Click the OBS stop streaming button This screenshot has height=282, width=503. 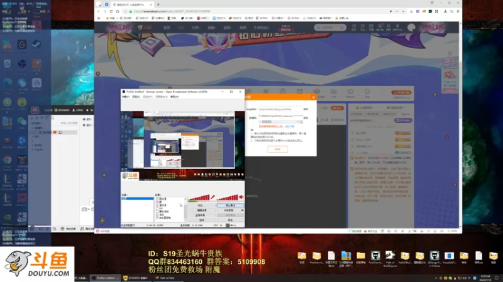click(x=230, y=206)
